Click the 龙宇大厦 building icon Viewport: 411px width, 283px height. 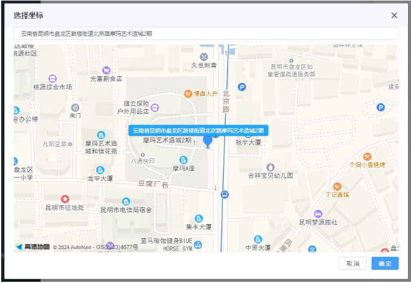100,169
